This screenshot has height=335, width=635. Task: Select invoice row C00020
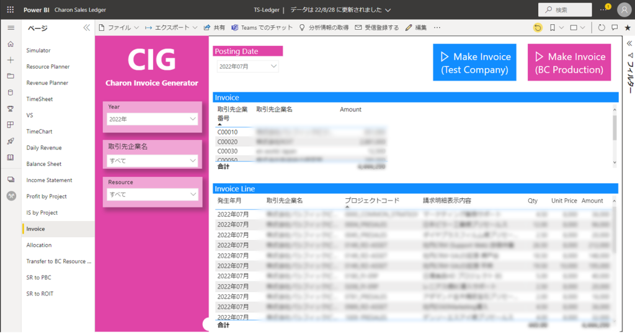(301, 142)
